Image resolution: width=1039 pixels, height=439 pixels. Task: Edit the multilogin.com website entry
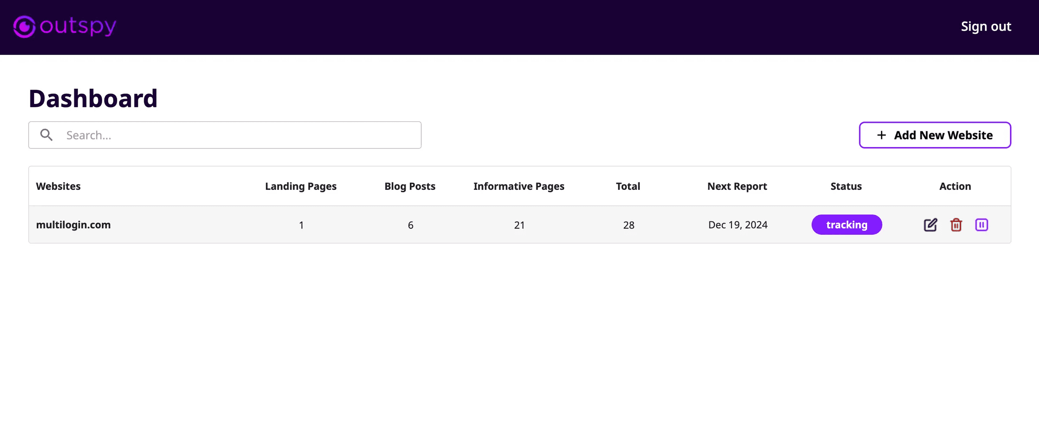[930, 225]
